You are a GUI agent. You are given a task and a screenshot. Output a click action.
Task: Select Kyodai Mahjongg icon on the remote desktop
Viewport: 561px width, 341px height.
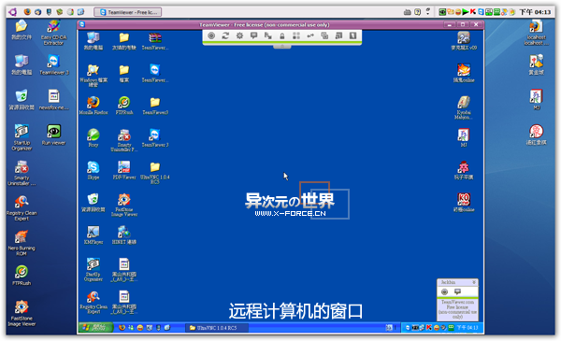pyautogui.click(x=464, y=107)
